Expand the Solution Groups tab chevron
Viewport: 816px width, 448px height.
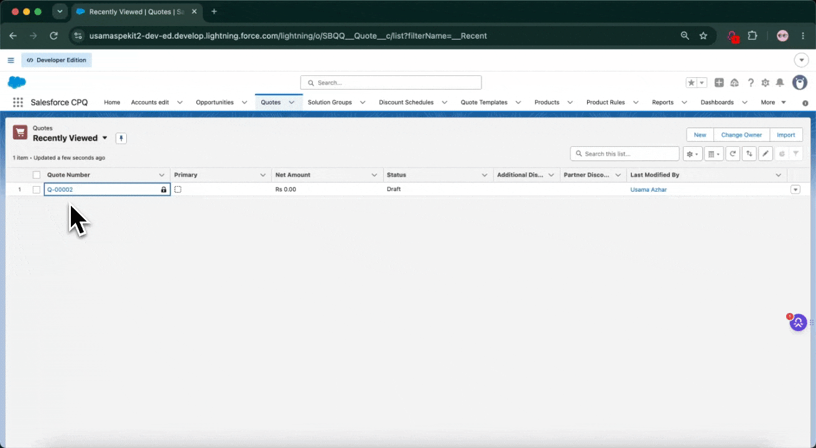(x=363, y=103)
